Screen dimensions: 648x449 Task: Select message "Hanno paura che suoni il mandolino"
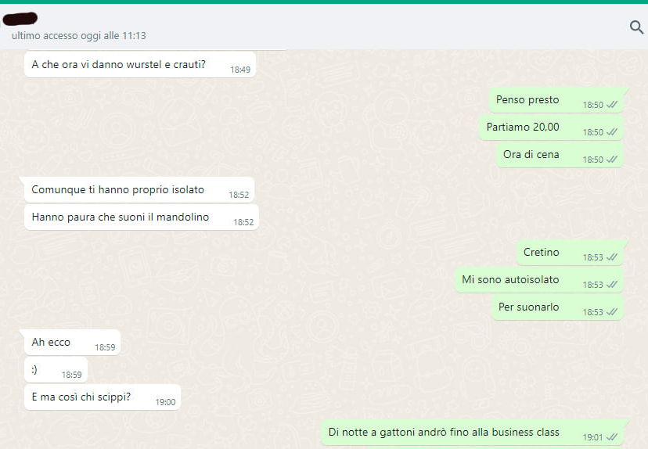pyautogui.click(x=142, y=217)
